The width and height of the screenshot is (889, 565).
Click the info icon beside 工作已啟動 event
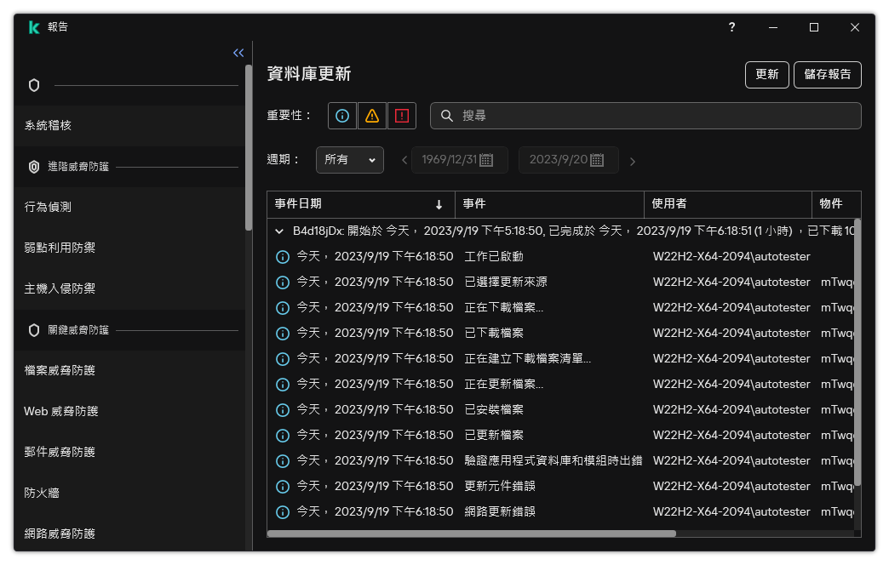283,256
